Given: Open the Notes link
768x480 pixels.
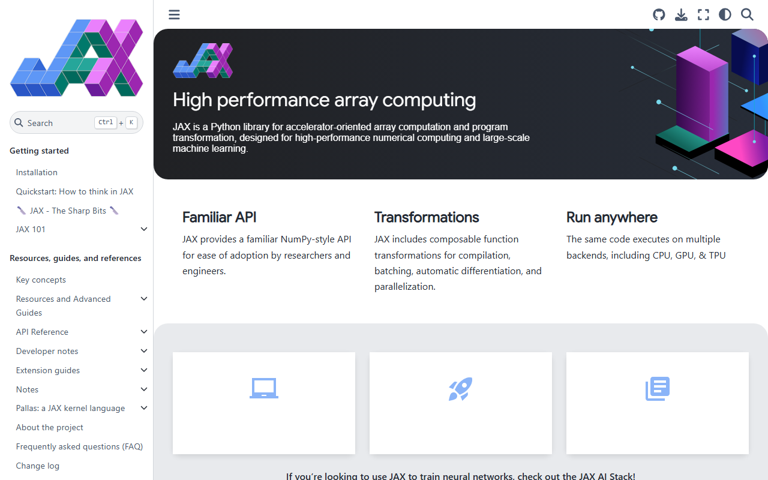Looking at the screenshot, I should 27,389.
